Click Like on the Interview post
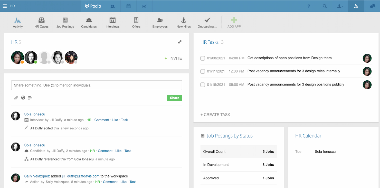The height and width of the screenshot is (188, 380). point(115,120)
